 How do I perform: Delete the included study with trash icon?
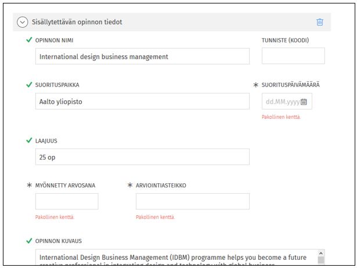point(319,22)
